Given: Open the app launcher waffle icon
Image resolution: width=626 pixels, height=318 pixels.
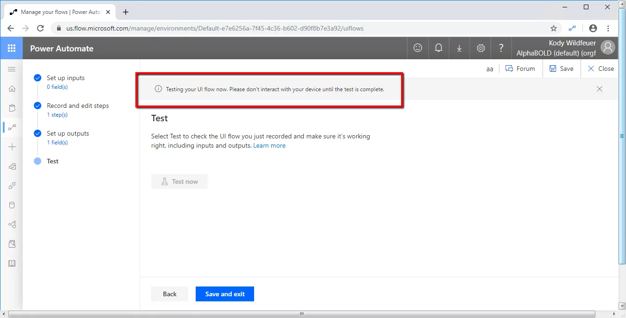Looking at the screenshot, I should (x=12, y=48).
